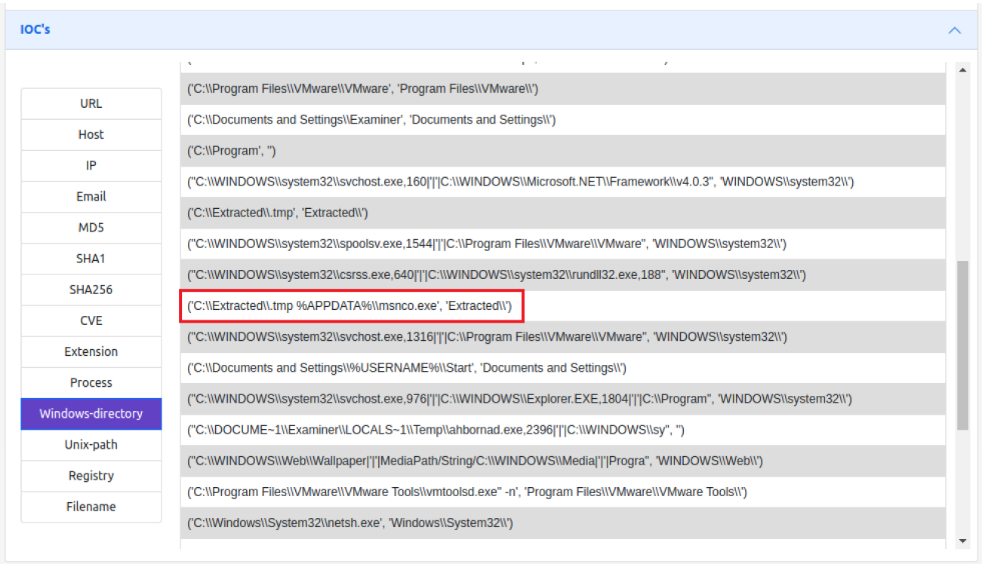982x564 pixels.
Task: Show the Registry tab
Action: tap(91, 475)
